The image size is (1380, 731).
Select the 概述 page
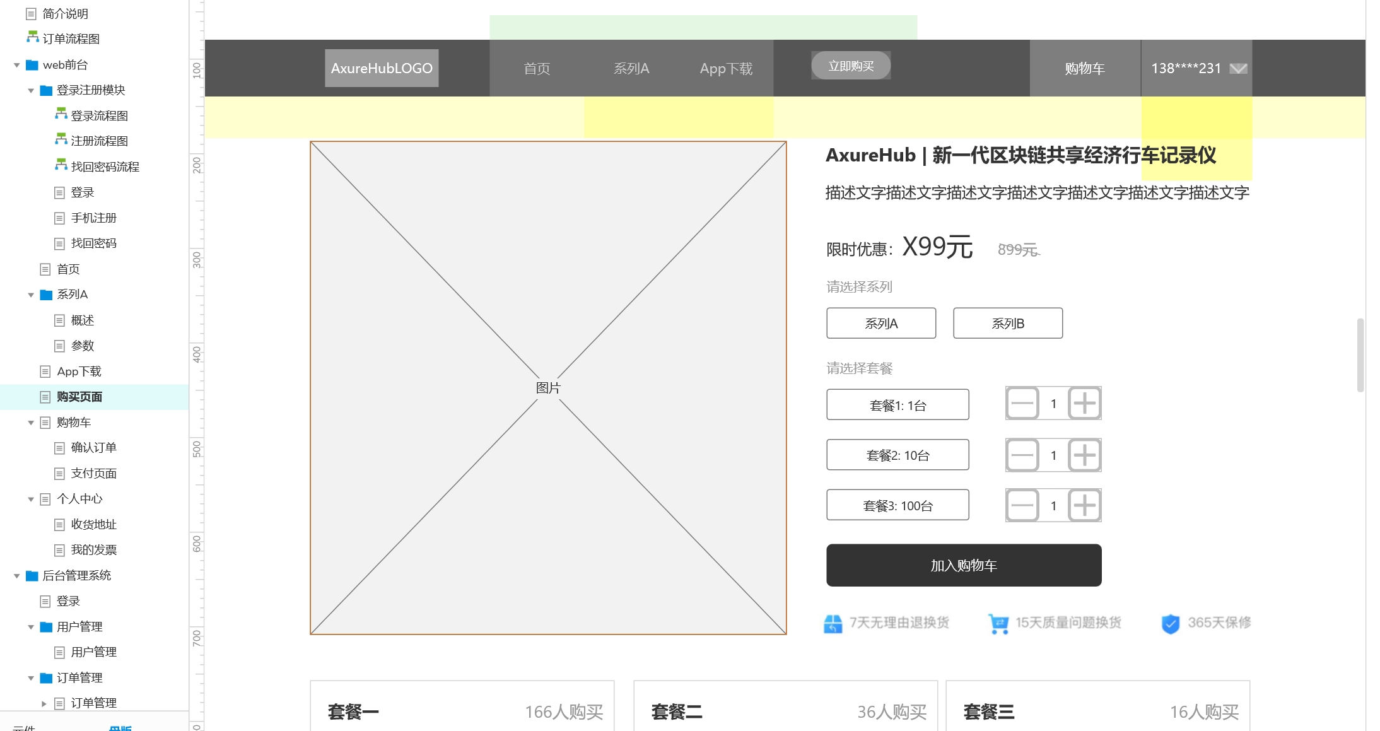[82, 320]
